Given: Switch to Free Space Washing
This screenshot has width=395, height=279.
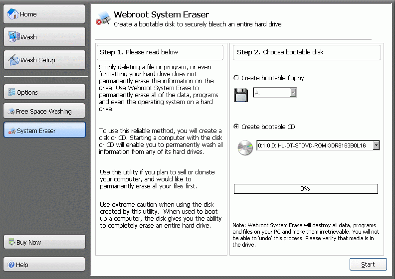Looking at the screenshot, I should tap(44, 111).
